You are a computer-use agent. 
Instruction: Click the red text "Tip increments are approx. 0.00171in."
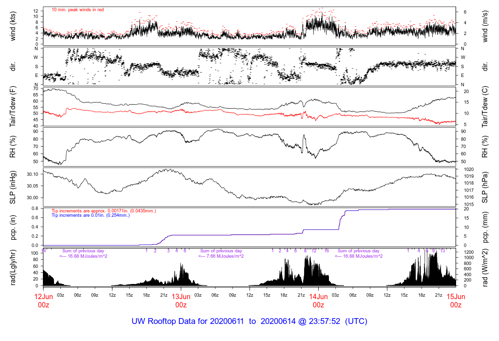(91, 211)
